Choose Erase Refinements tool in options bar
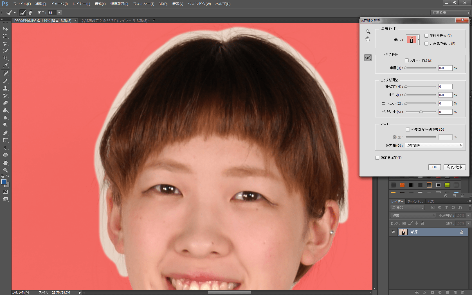Screen dimensions: 472x295 (30, 13)
